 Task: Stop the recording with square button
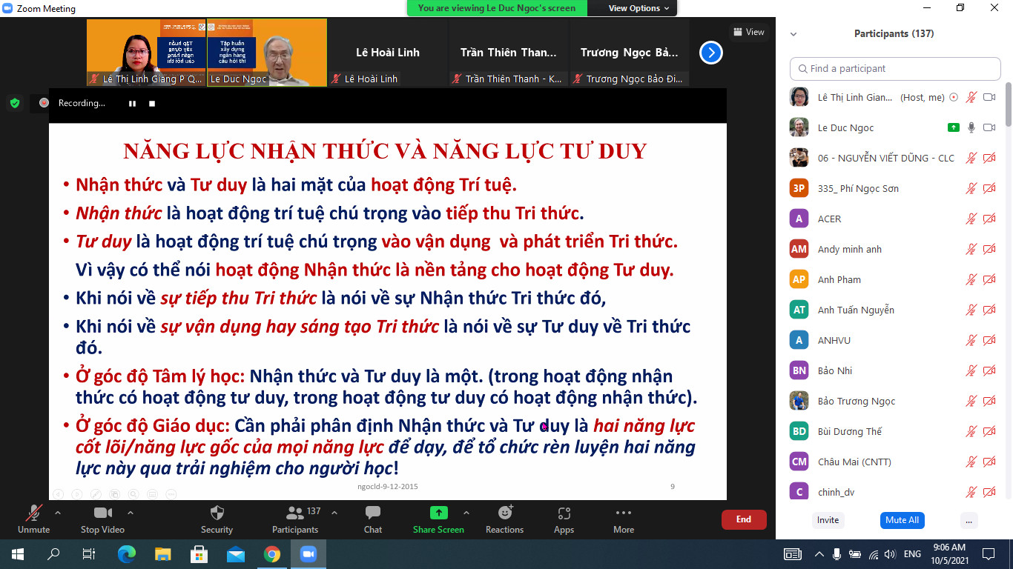152,104
